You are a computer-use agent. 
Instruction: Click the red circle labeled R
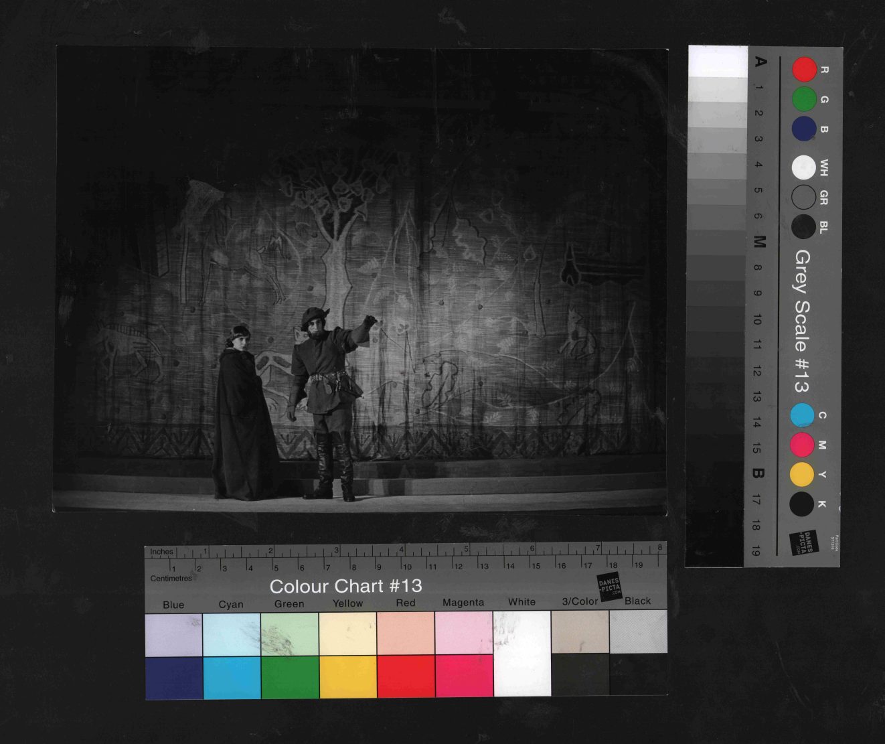pyautogui.click(x=804, y=69)
